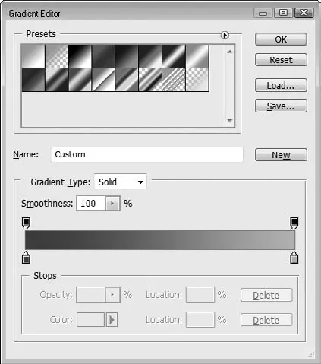
Task: Select the right opacity stop above gradient bar
Action: pos(294,223)
